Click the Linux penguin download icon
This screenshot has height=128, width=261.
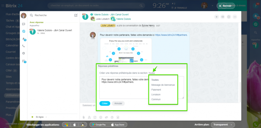(x=82, y=125)
